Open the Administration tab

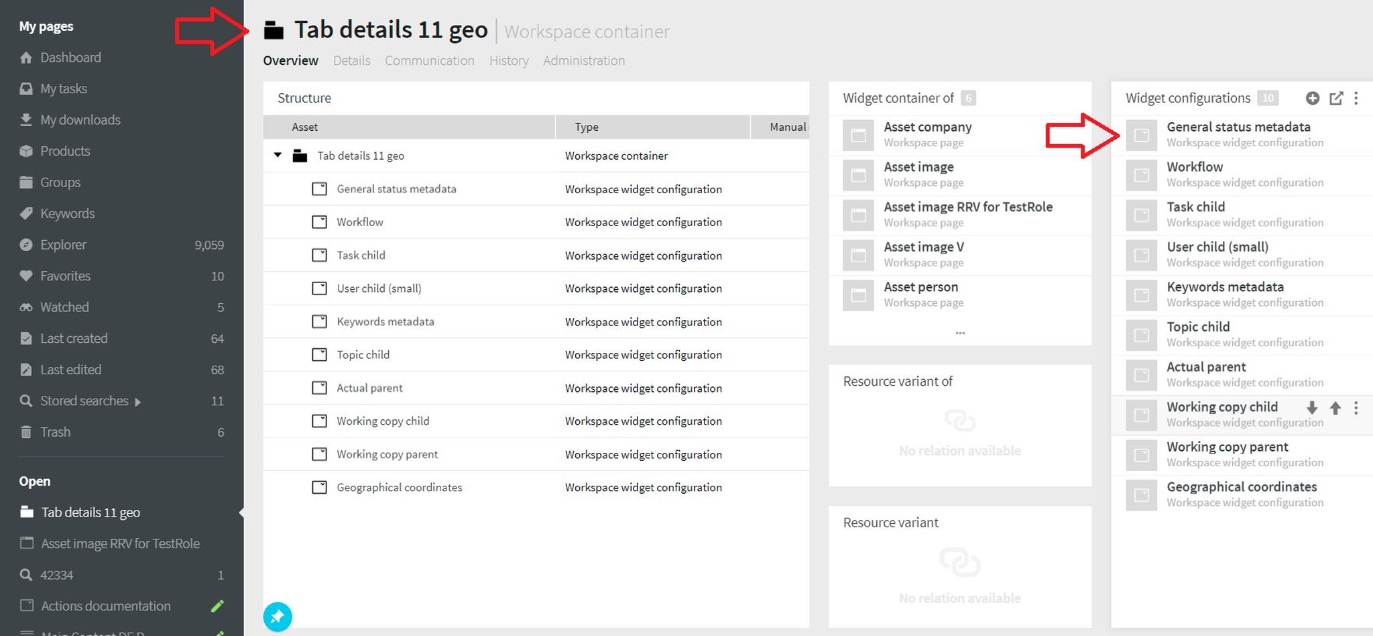pos(583,60)
